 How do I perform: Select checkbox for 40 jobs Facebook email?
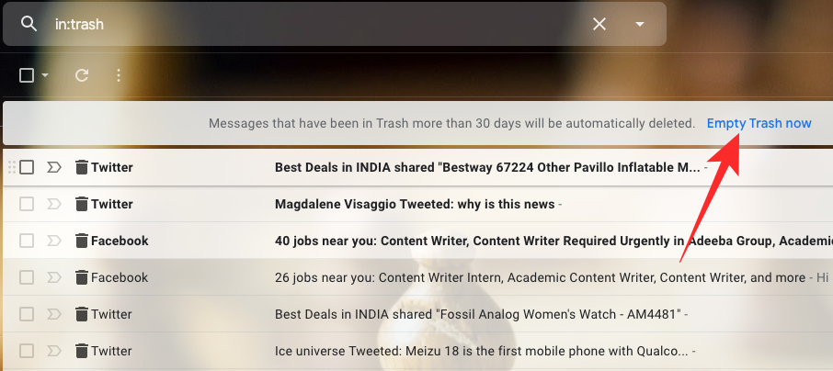click(x=27, y=241)
